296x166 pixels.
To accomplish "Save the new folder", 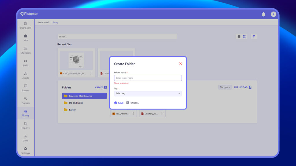I will 119,103.
